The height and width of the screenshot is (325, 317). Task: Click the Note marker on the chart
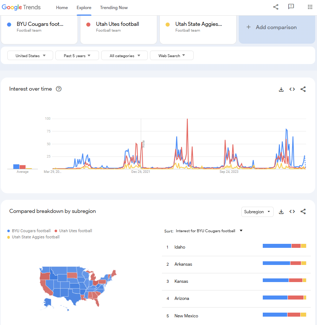(x=143, y=144)
